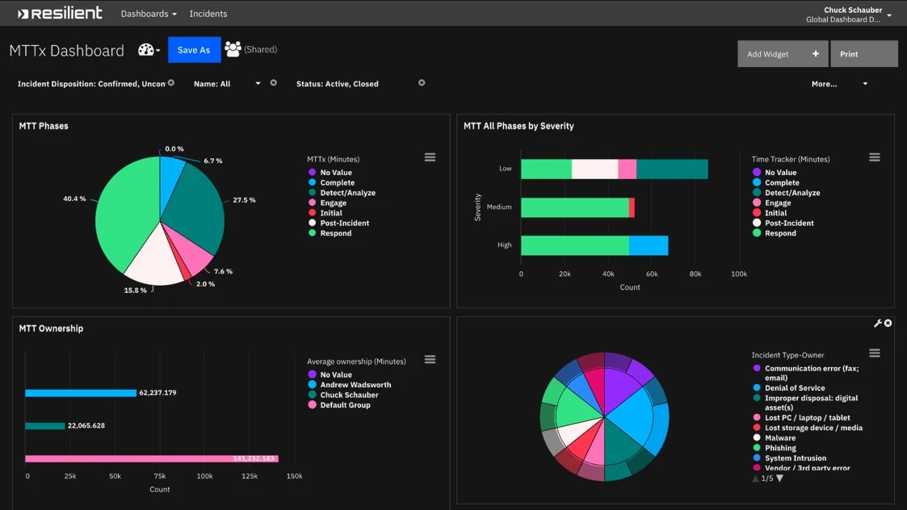Viewport: 907px width, 510px height.
Task: Select the green Respond legend swatch
Action: (x=311, y=233)
